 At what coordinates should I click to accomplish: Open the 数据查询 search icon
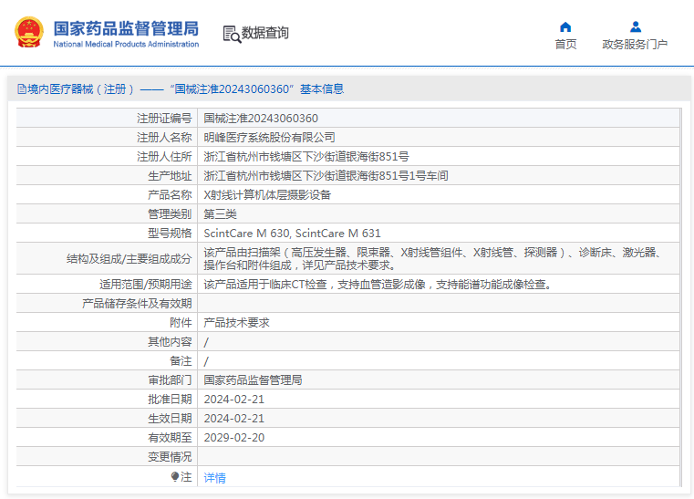click(x=232, y=34)
